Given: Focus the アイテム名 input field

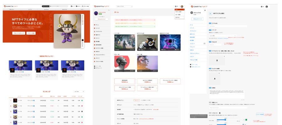Looking at the screenshot, I should [x=228, y=26].
